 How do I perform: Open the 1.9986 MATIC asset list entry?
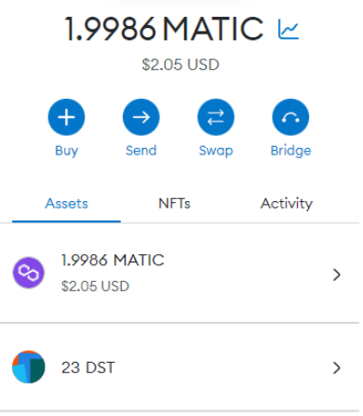[180, 273]
